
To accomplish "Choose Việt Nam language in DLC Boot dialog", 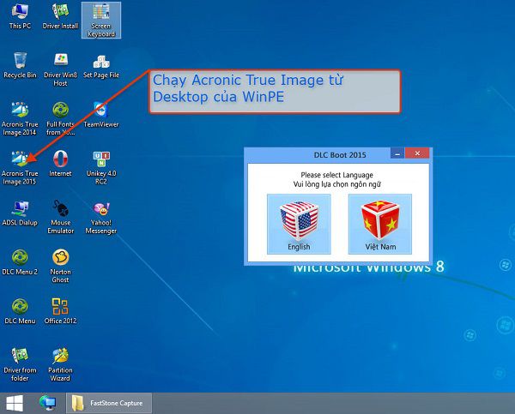I will (380, 224).
